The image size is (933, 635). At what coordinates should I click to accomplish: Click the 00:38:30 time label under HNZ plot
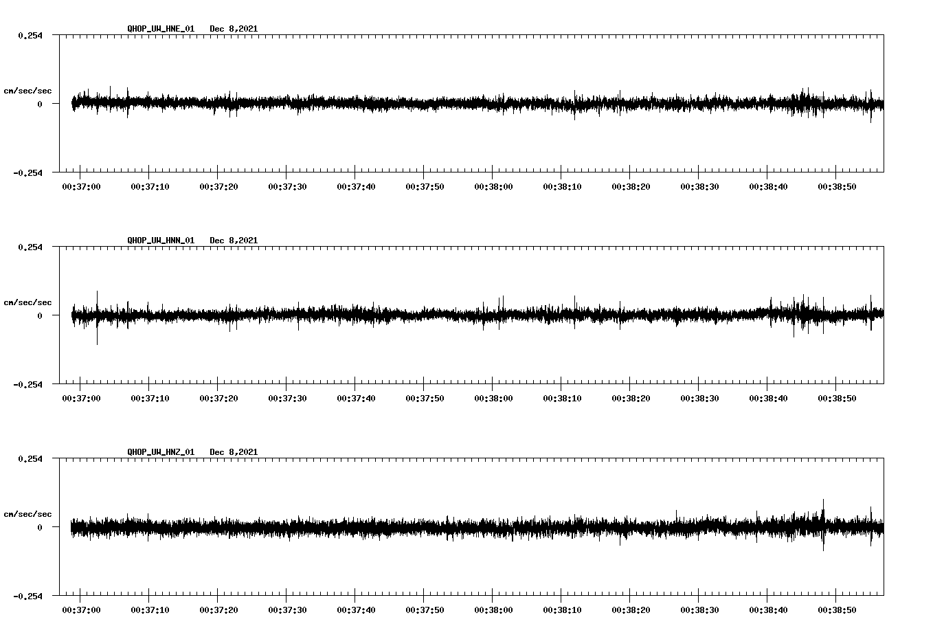tap(699, 610)
